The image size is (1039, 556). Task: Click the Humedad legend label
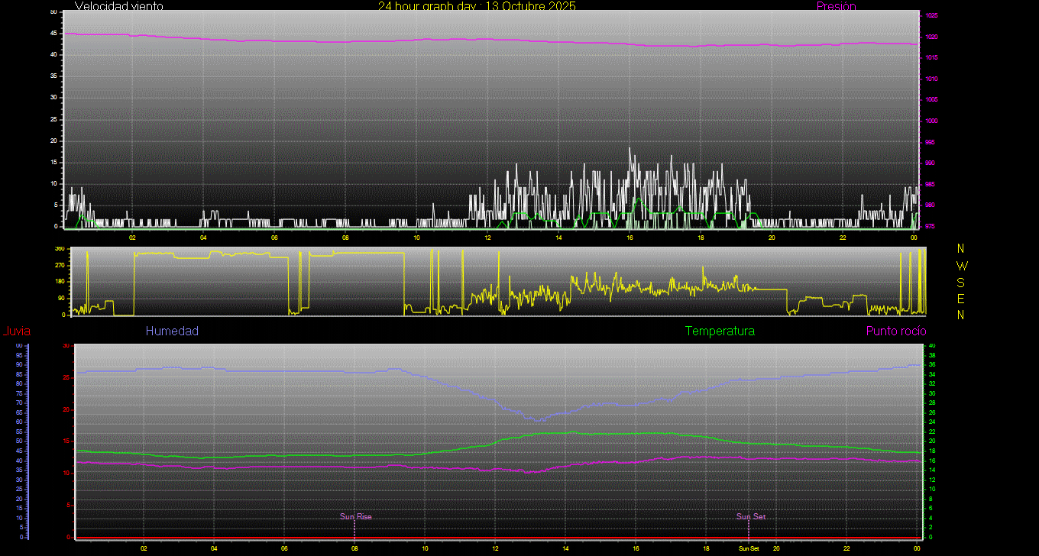click(x=172, y=331)
